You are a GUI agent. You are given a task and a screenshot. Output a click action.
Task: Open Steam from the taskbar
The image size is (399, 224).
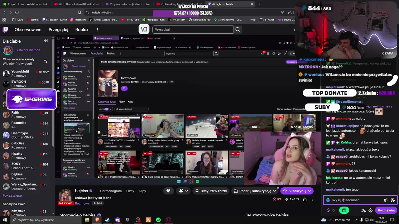point(107,220)
